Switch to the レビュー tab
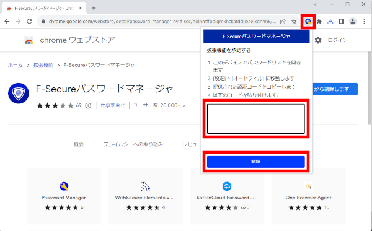The image size is (372, 231). click(x=191, y=144)
